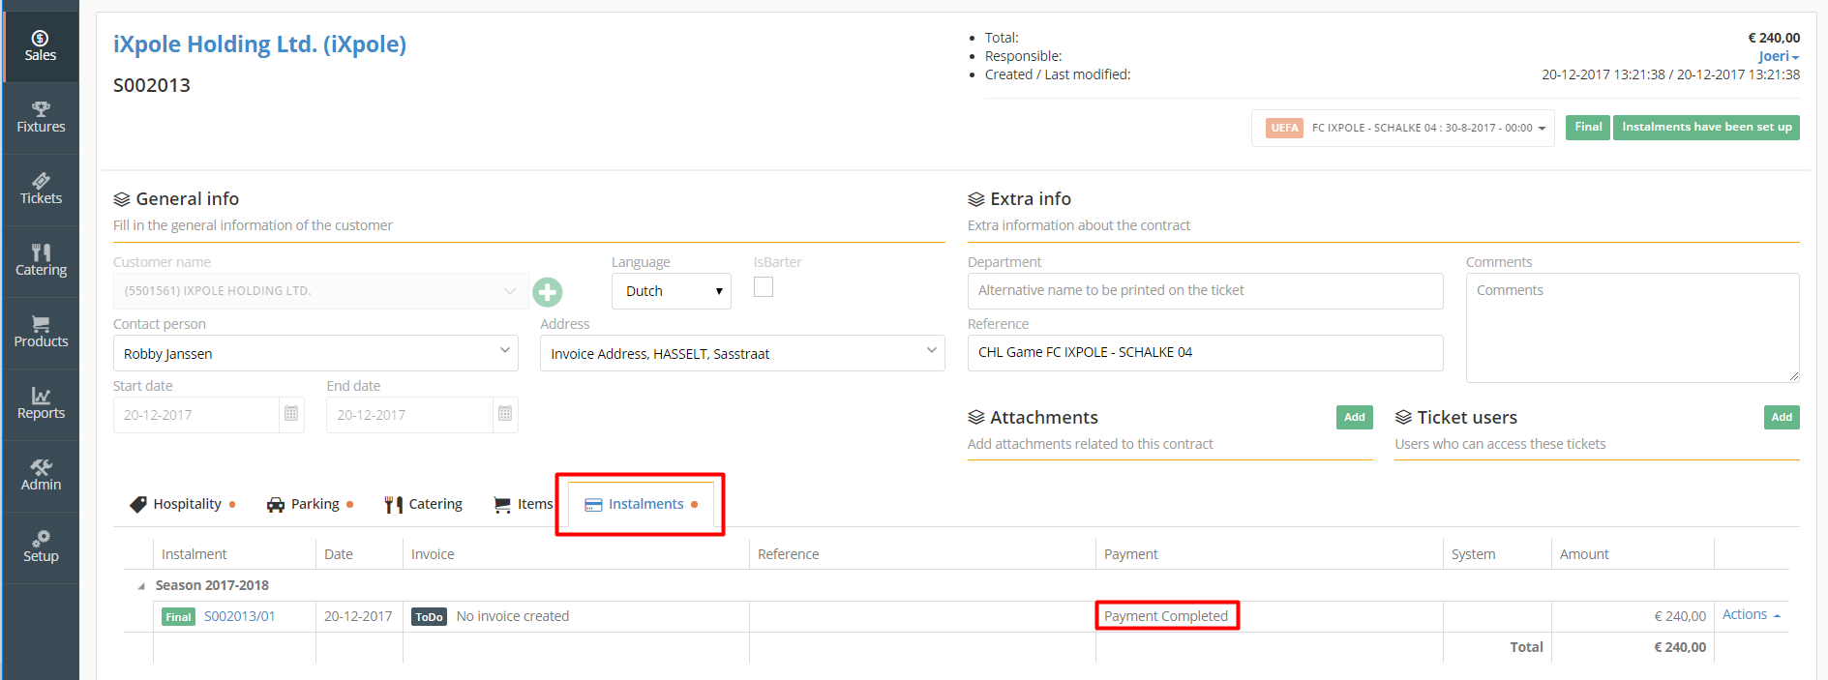1828x680 pixels.
Task: Click the No invoice created text
Action: click(x=513, y=616)
